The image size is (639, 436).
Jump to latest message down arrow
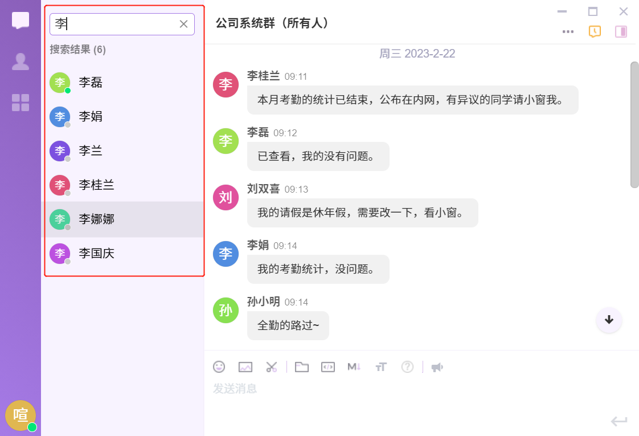point(609,319)
